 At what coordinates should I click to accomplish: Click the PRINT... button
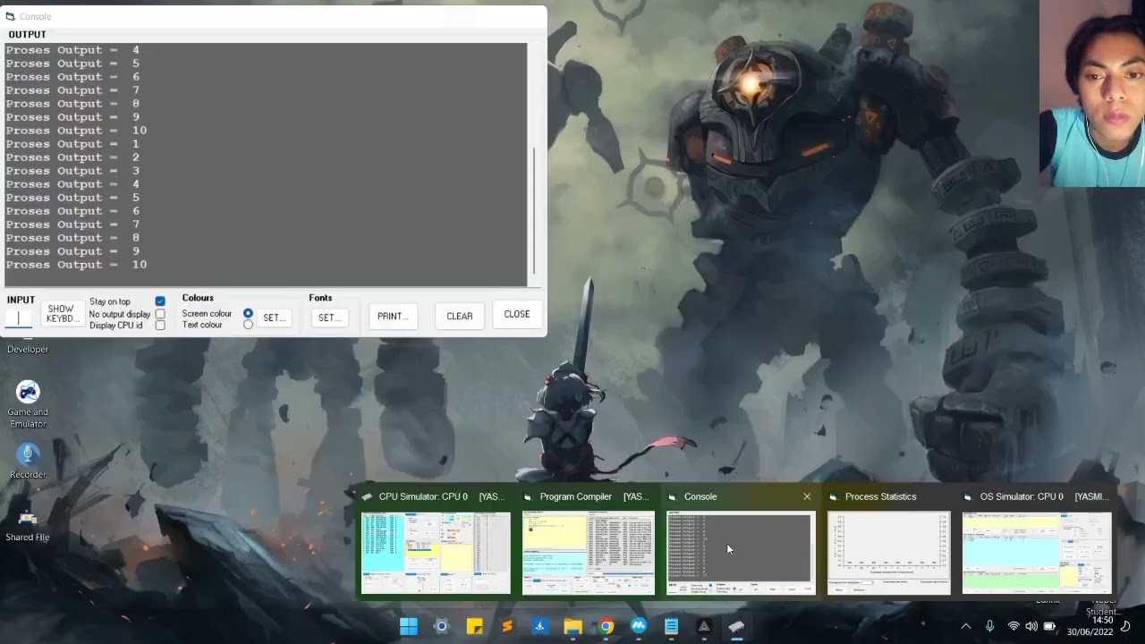tap(393, 316)
